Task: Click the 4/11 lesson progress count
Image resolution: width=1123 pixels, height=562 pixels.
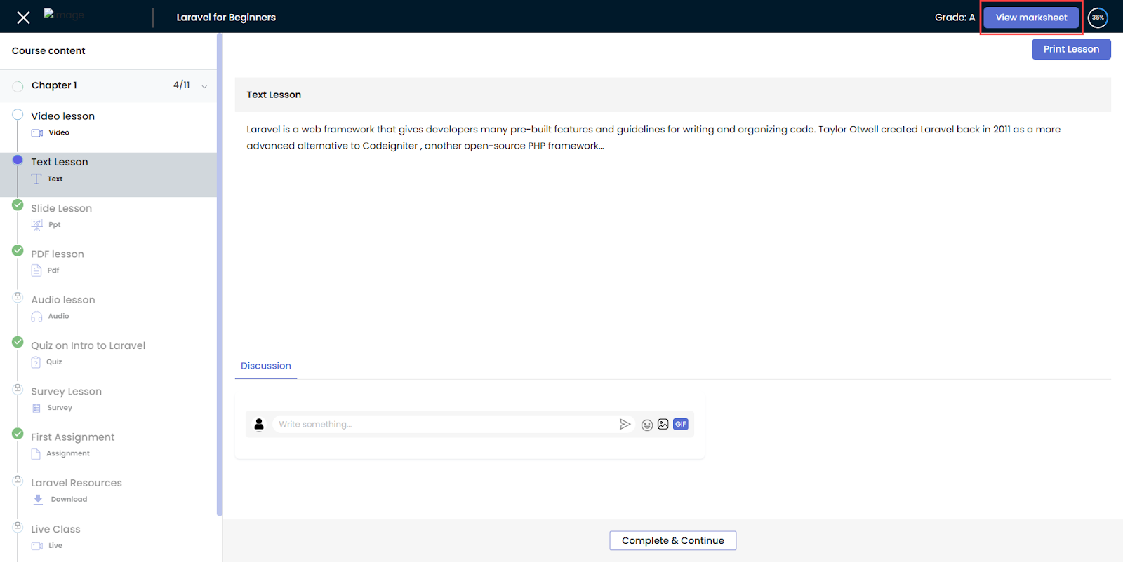Action: pyautogui.click(x=181, y=85)
